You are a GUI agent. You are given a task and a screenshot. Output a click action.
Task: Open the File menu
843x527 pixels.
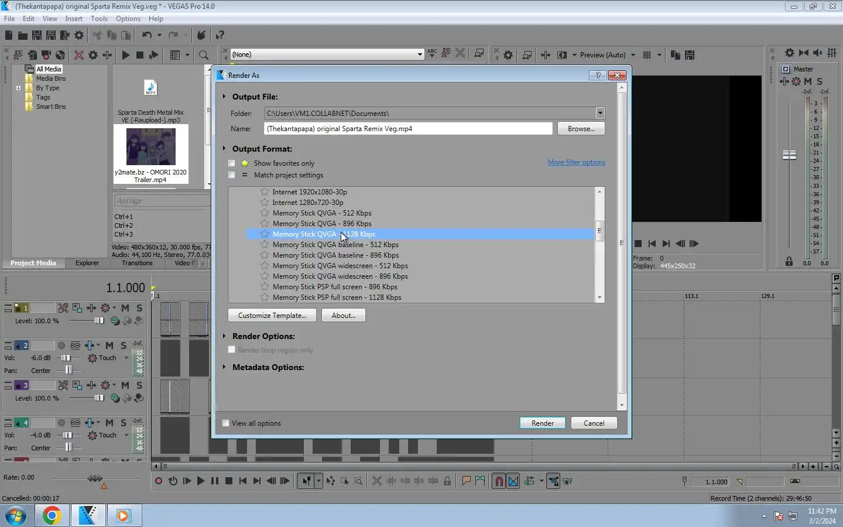(9, 19)
